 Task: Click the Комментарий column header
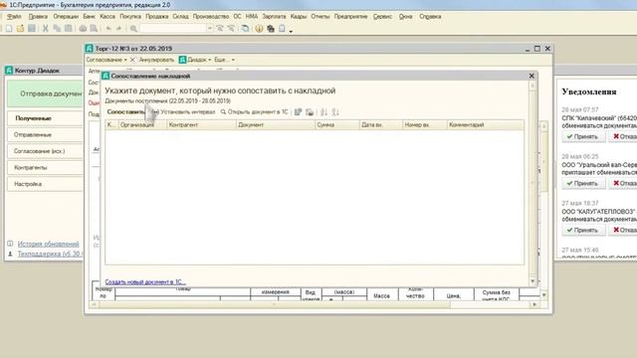[x=485, y=125]
